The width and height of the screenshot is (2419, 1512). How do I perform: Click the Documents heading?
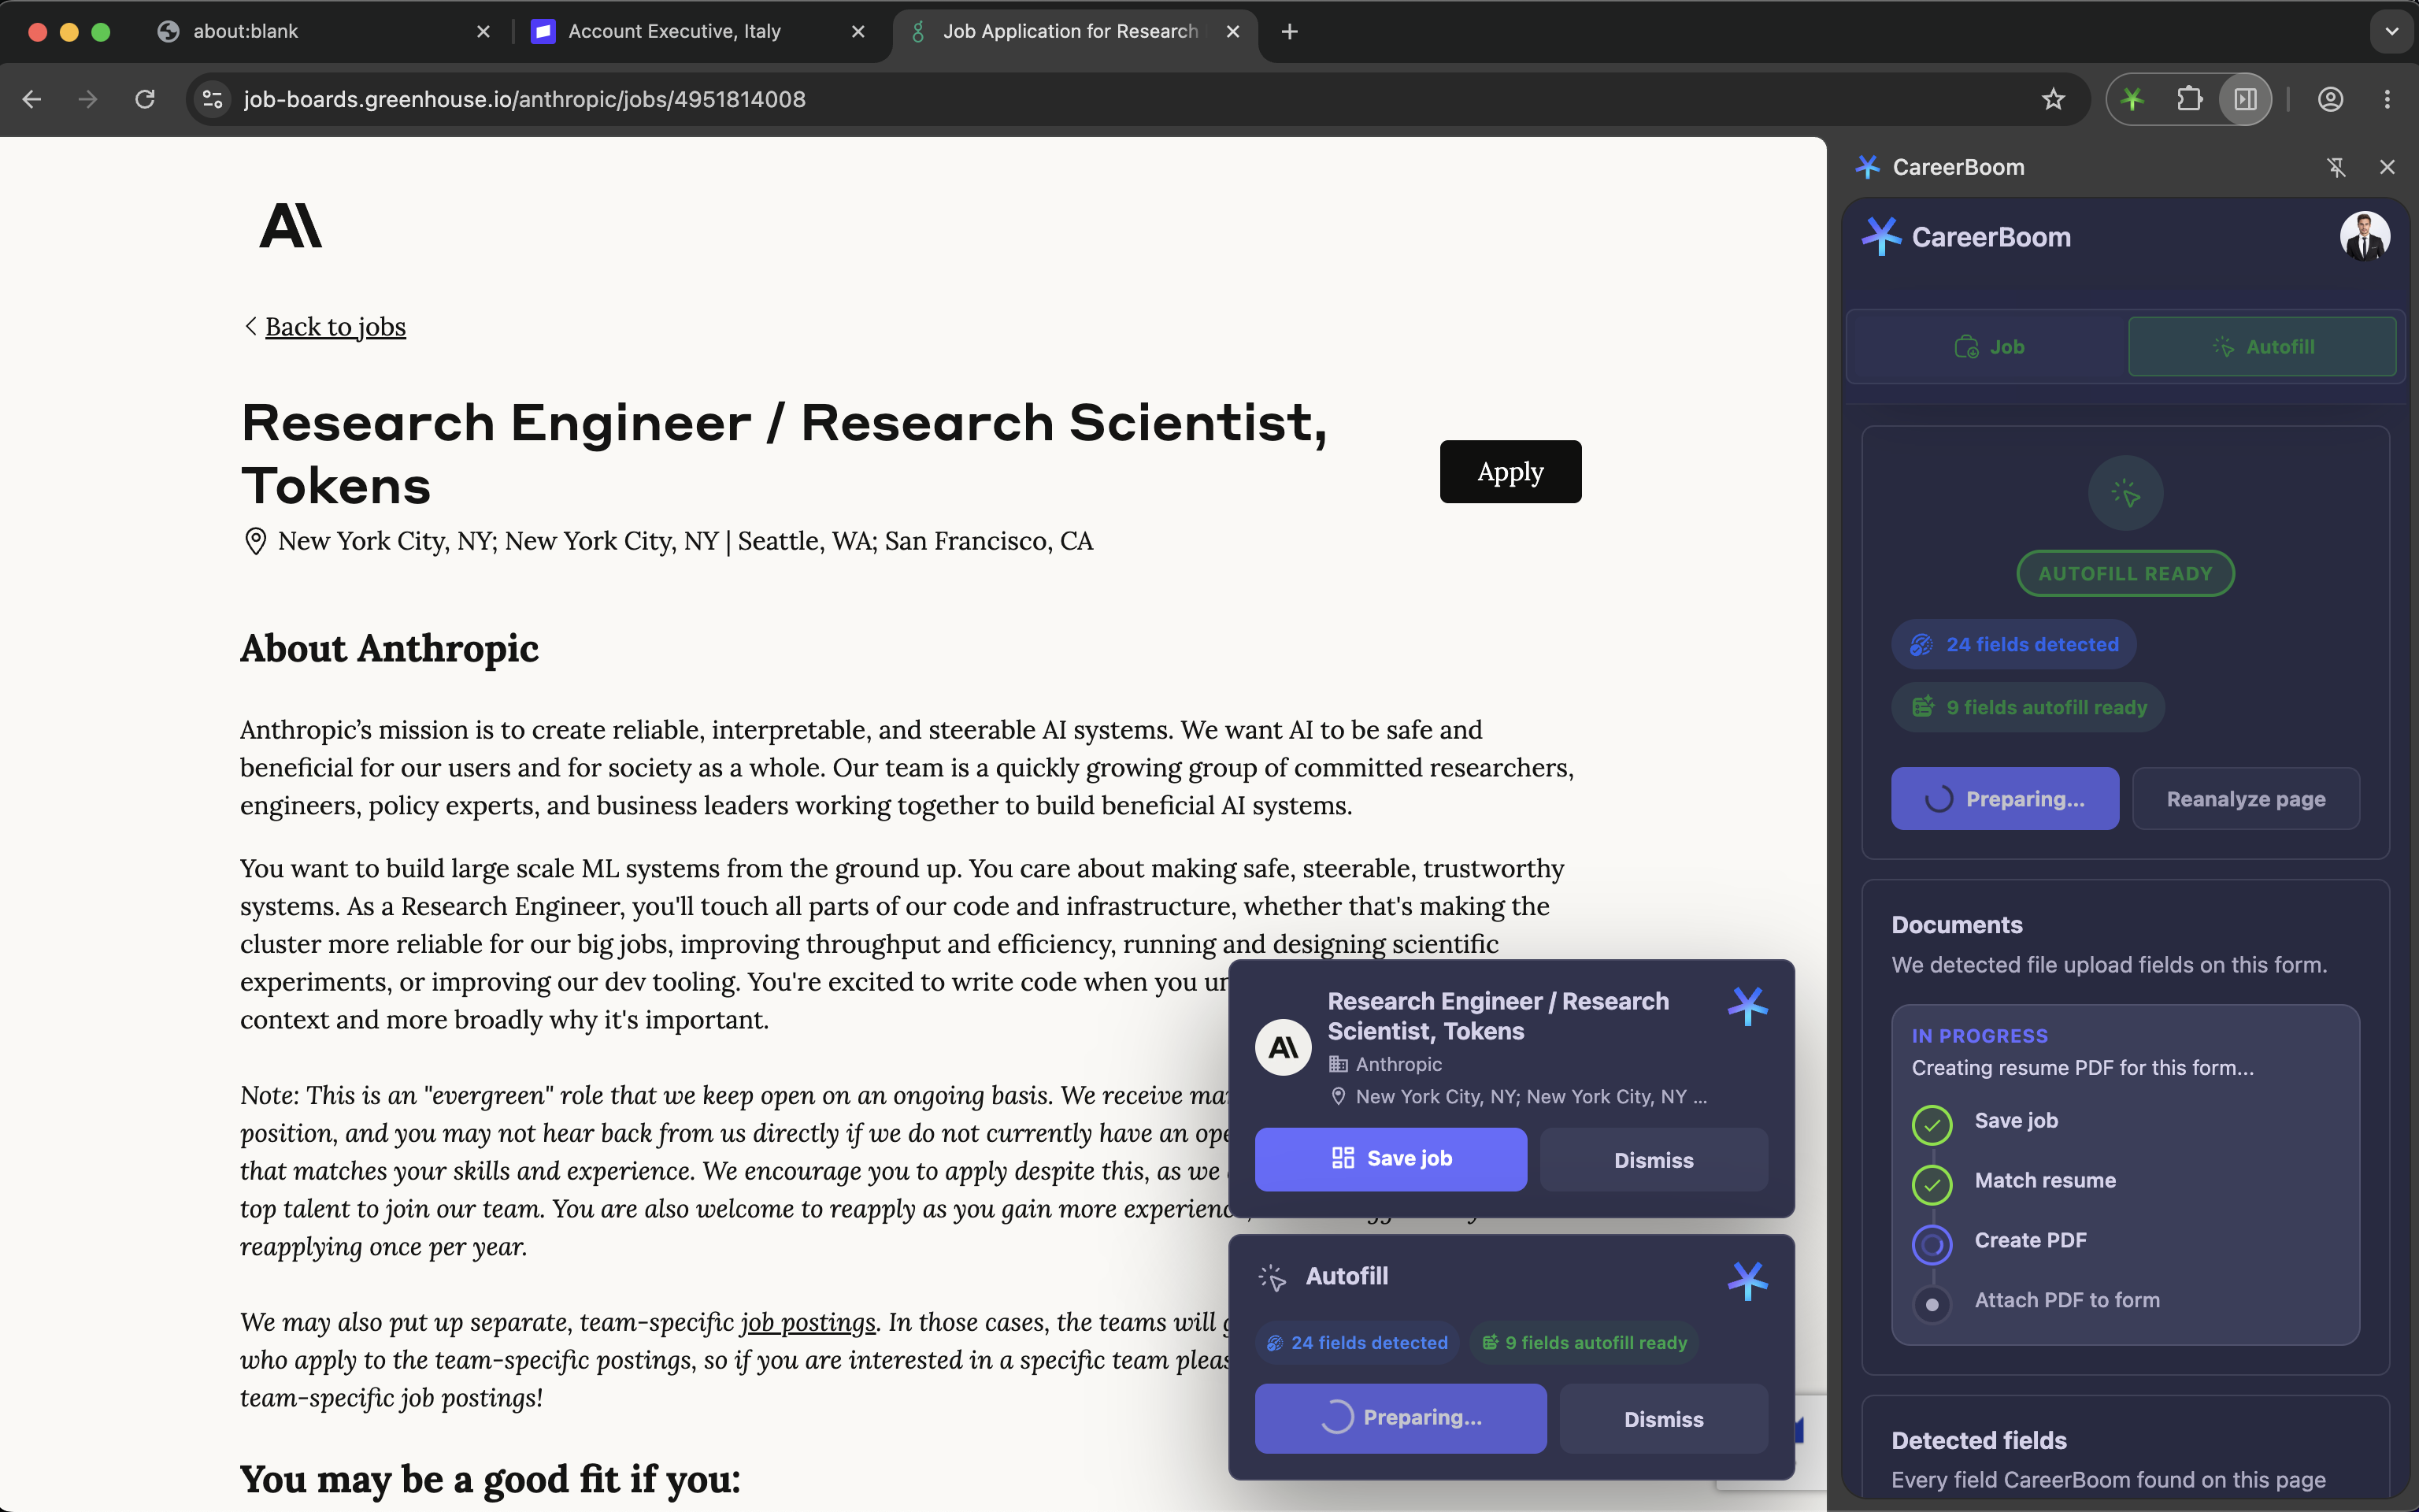point(1956,925)
